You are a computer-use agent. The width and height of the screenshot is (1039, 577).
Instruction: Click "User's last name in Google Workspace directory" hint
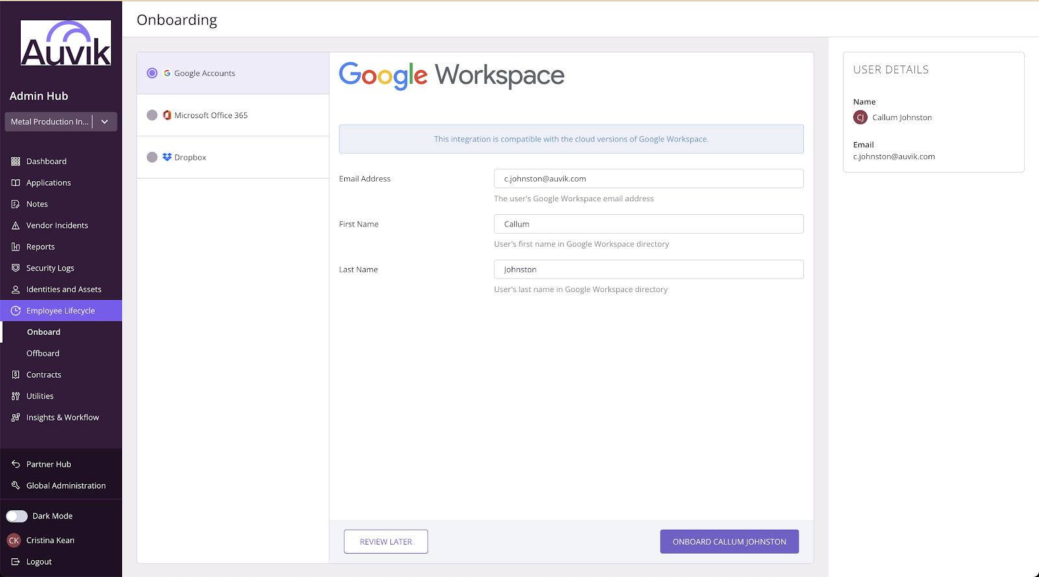[x=581, y=289]
